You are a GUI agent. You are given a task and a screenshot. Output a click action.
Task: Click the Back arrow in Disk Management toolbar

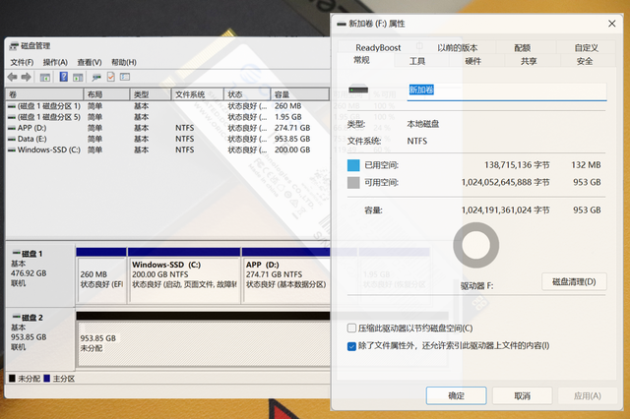12,77
